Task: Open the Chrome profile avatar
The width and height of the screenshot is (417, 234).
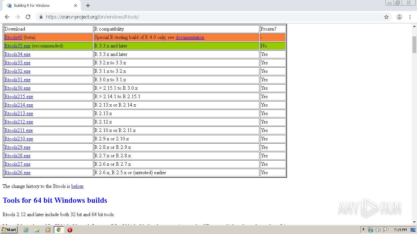Action: [x=399, y=17]
